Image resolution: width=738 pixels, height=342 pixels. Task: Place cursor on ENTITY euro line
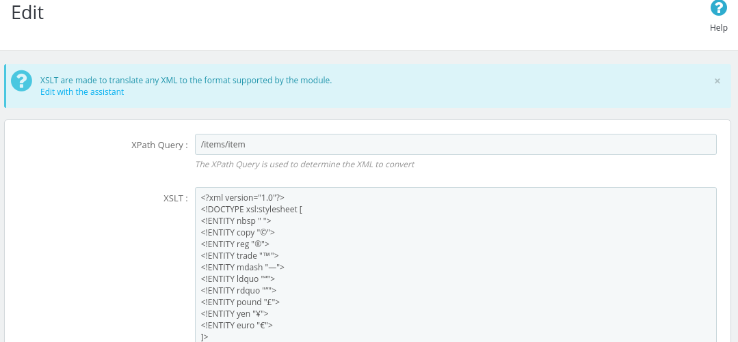(x=237, y=325)
